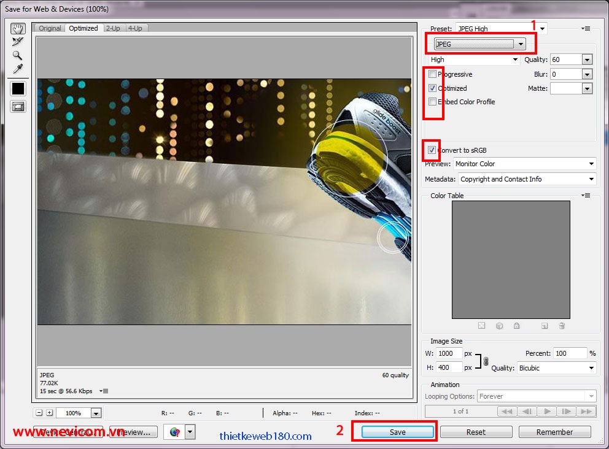Open the JPEG file format dropdown
The height and width of the screenshot is (449, 609).
coord(479,44)
